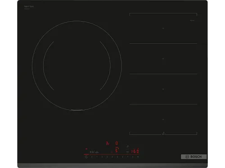
Task: Set power level 6 on touch slider
Action: coord(122,157)
